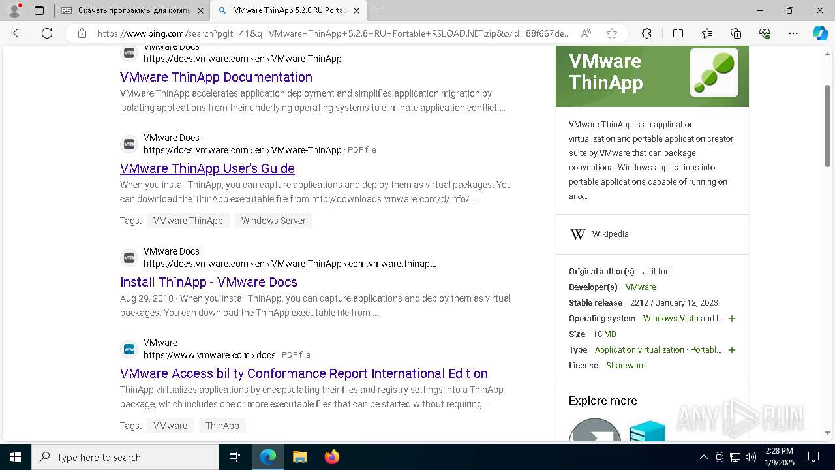Open the browser profile icon
This screenshot has height=470, width=835.
[x=14, y=10]
